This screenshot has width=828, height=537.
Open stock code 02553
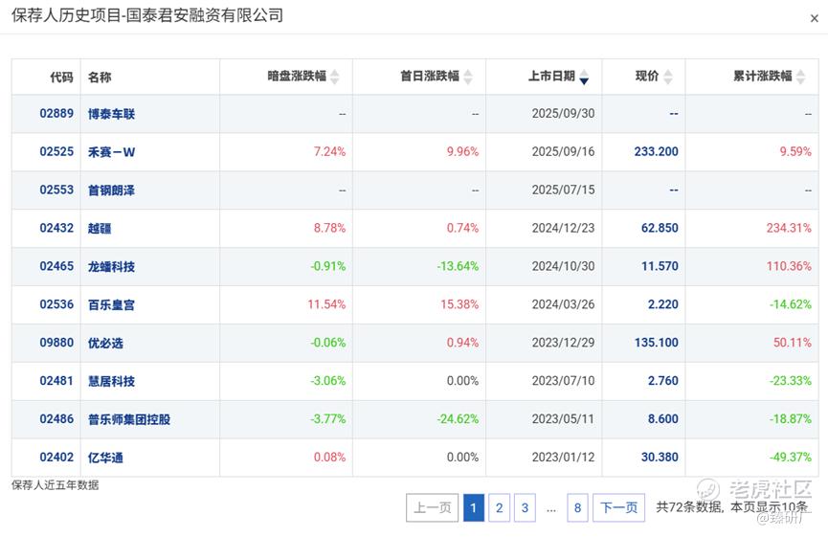click(56, 190)
